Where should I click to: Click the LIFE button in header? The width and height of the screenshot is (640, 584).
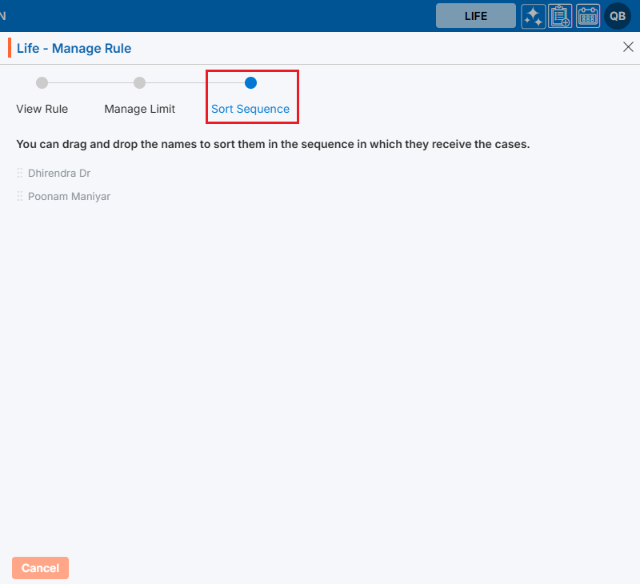pos(475,16)
